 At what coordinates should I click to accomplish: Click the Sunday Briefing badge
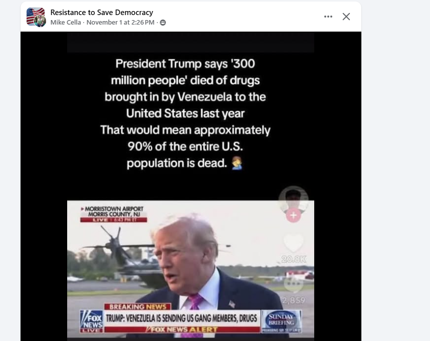pyautogui.click(x=281, y=321)
